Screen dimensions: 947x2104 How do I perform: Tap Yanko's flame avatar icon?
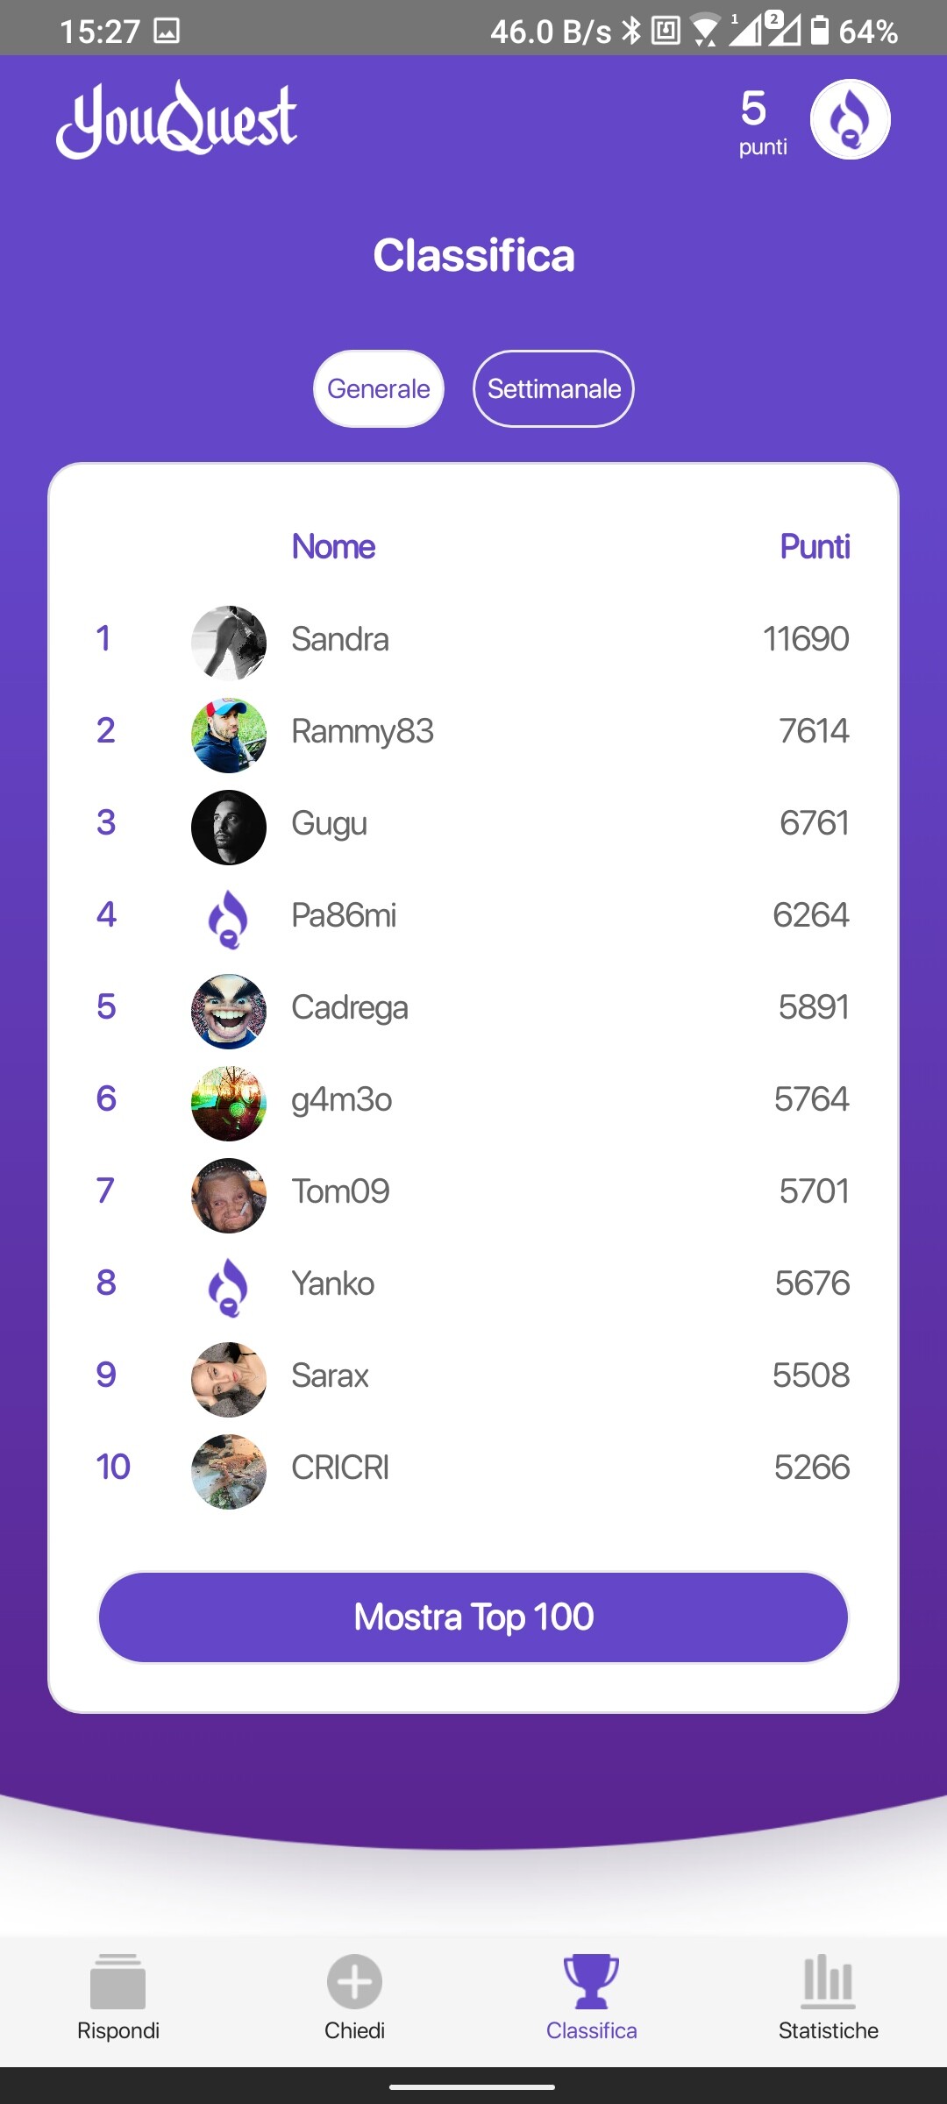coord(228,1287)
